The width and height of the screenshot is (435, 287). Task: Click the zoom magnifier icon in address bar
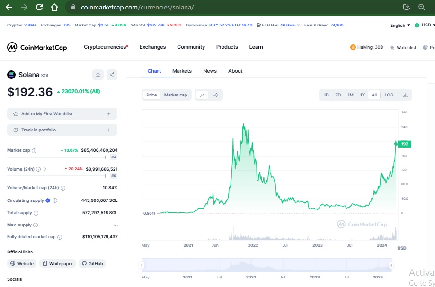pyautogui.click(x=422, y=7)
